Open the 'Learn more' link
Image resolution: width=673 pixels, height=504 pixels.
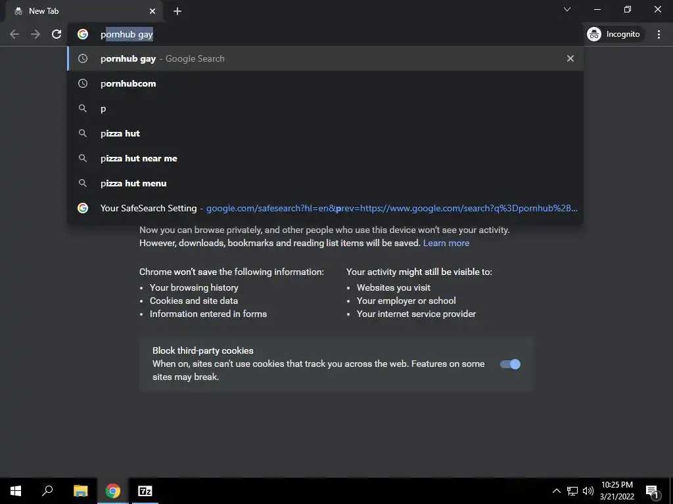tap(446, 243)
